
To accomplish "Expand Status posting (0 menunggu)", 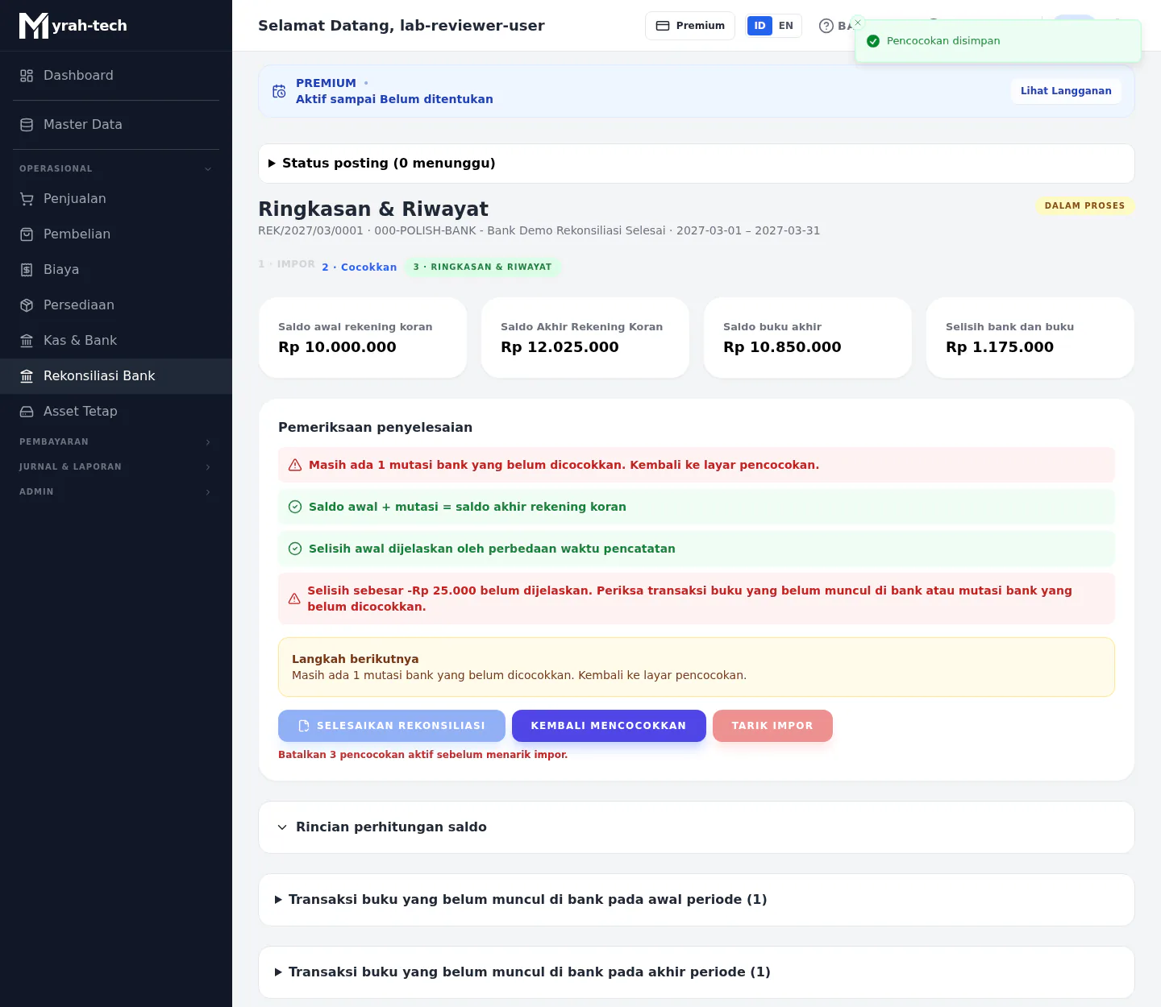I will (x=697, y=164).
